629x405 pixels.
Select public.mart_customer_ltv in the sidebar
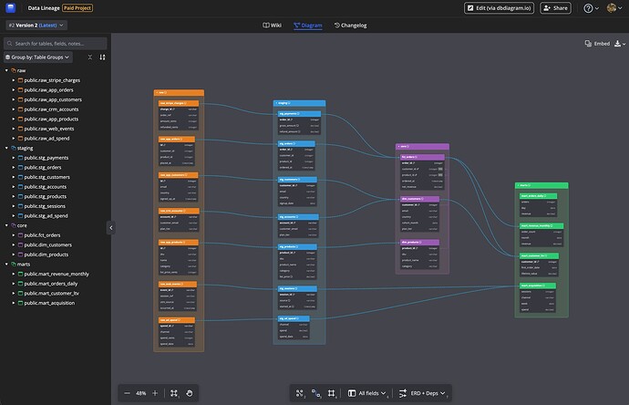pos(51,294)
